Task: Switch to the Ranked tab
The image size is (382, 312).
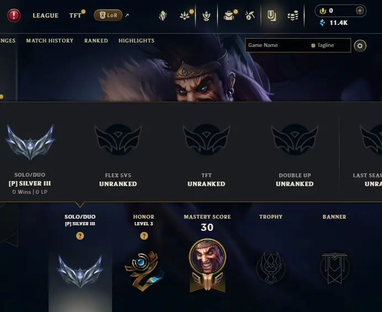Action: (x=96, y=41)
